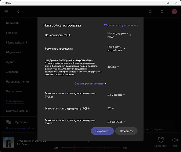Go back with the arrow icon
Viewport: 181px width, 152px height.
pos(18,12)
